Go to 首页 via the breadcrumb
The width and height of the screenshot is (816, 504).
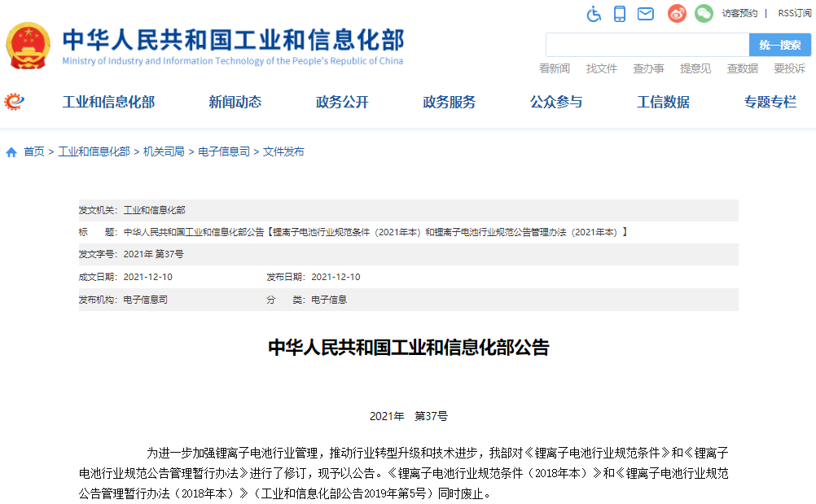(33, 151)
